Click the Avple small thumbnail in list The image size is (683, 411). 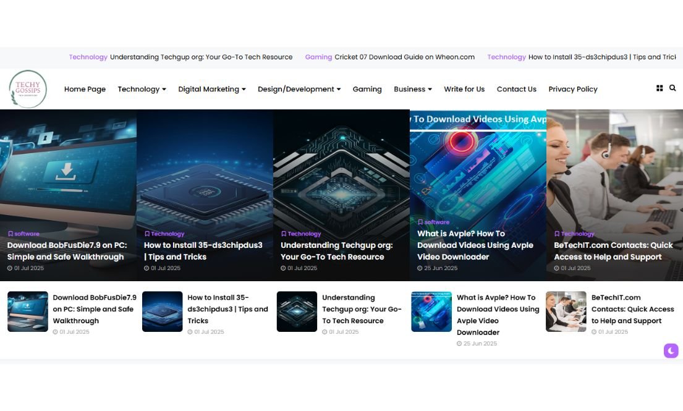click(x=431, y=311)
